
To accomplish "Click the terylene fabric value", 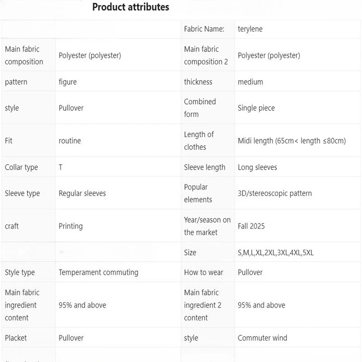I will tap(250, 29).
